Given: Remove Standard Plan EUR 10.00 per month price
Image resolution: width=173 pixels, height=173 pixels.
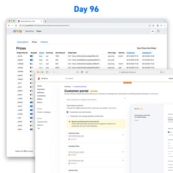Looking at the screenshot, I should 123,152.
